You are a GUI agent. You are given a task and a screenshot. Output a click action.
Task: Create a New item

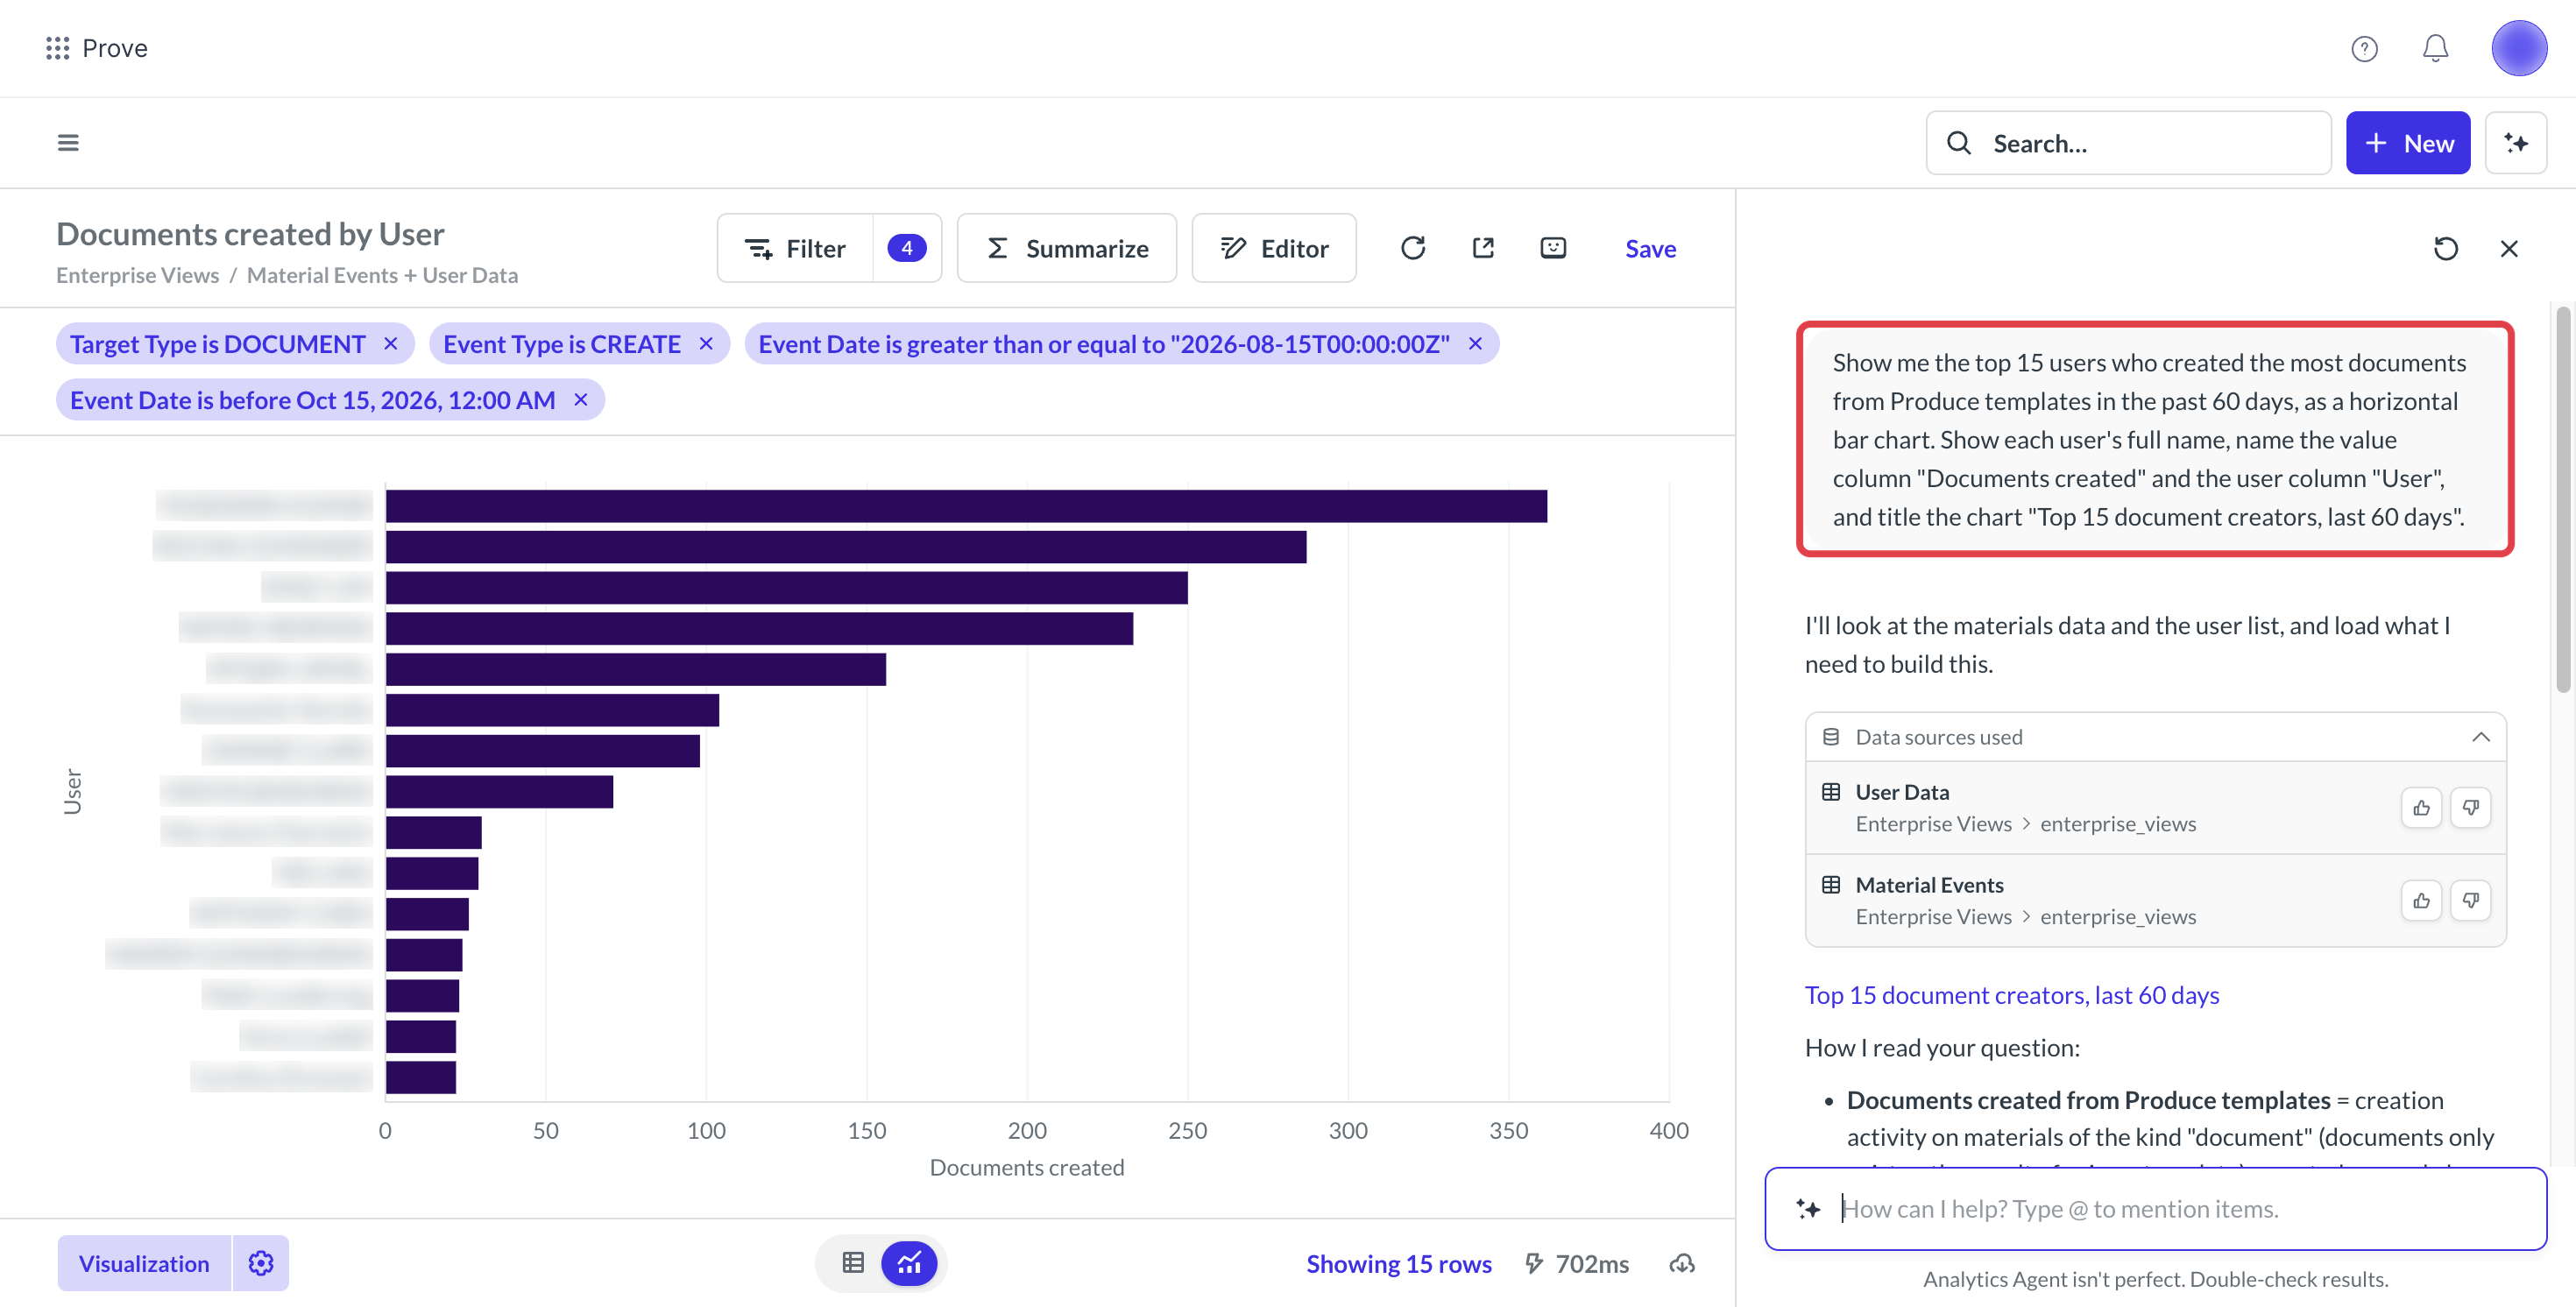[x=2407, y=143]
